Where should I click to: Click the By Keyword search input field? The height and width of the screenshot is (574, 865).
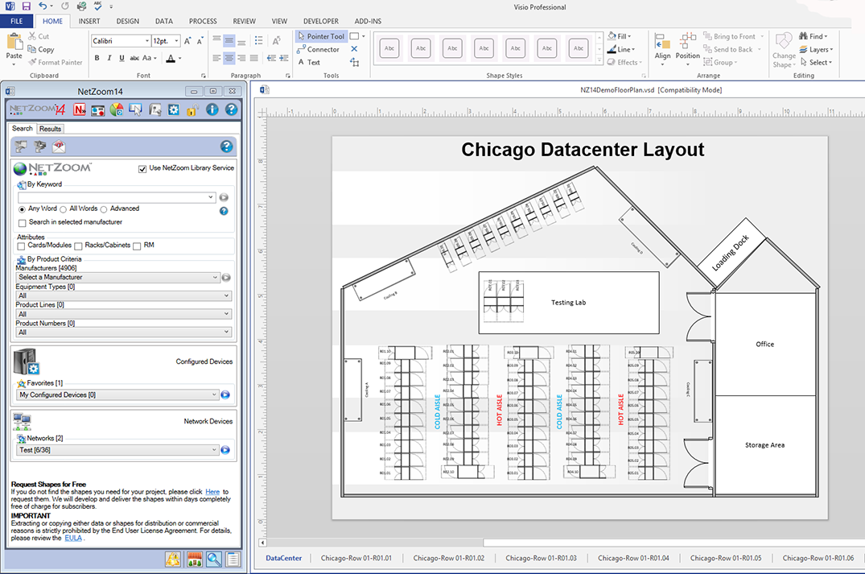113,196
